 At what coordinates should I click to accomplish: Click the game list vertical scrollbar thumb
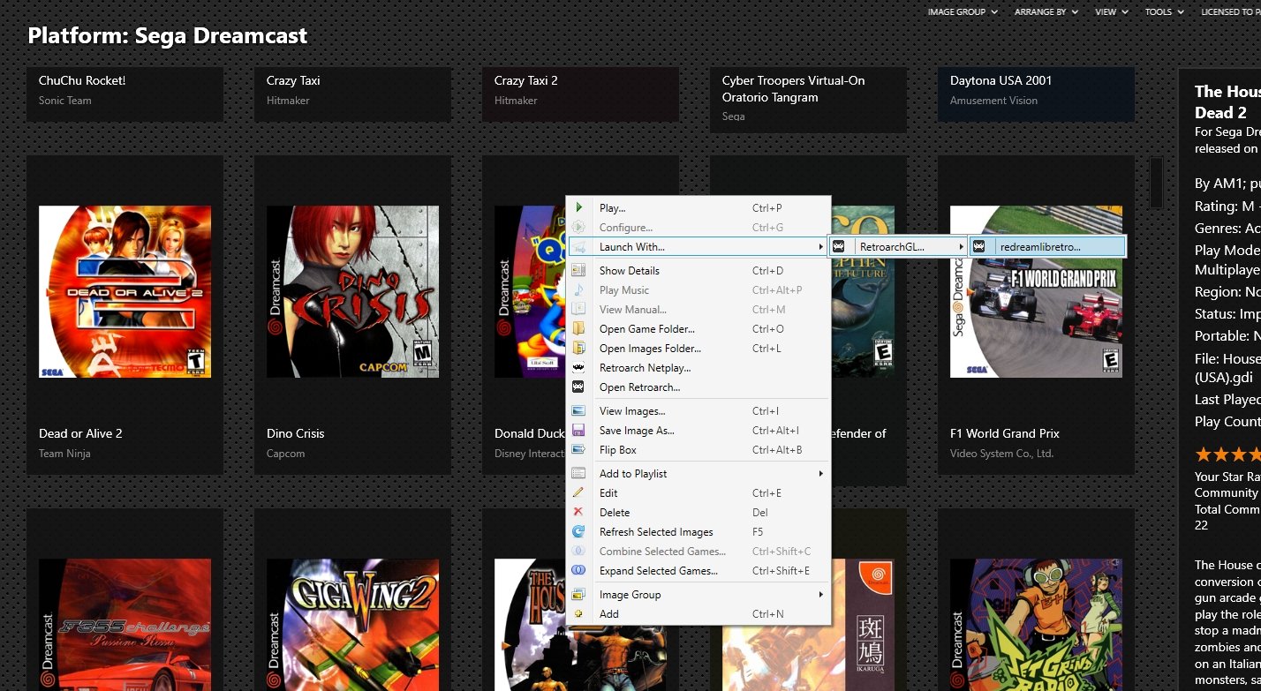1156,182
